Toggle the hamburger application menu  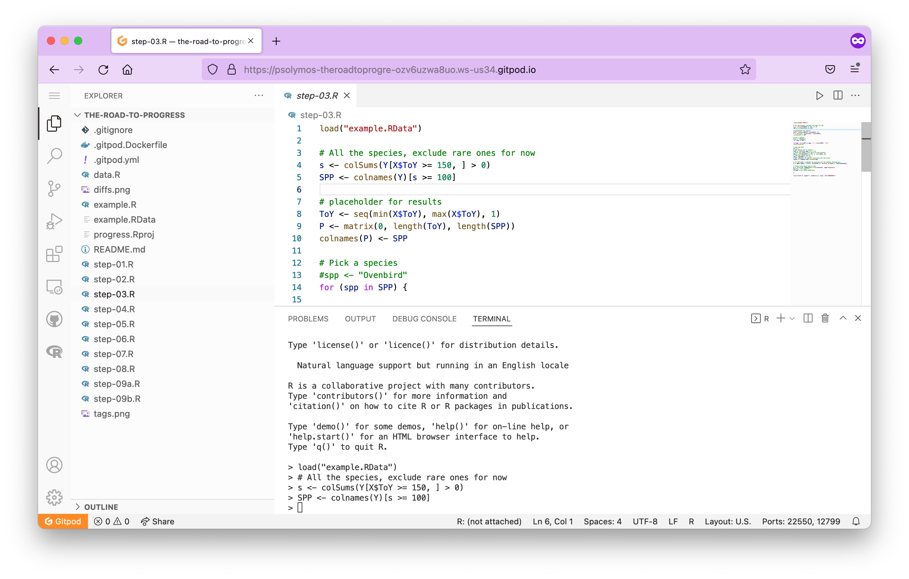point(54,96)
